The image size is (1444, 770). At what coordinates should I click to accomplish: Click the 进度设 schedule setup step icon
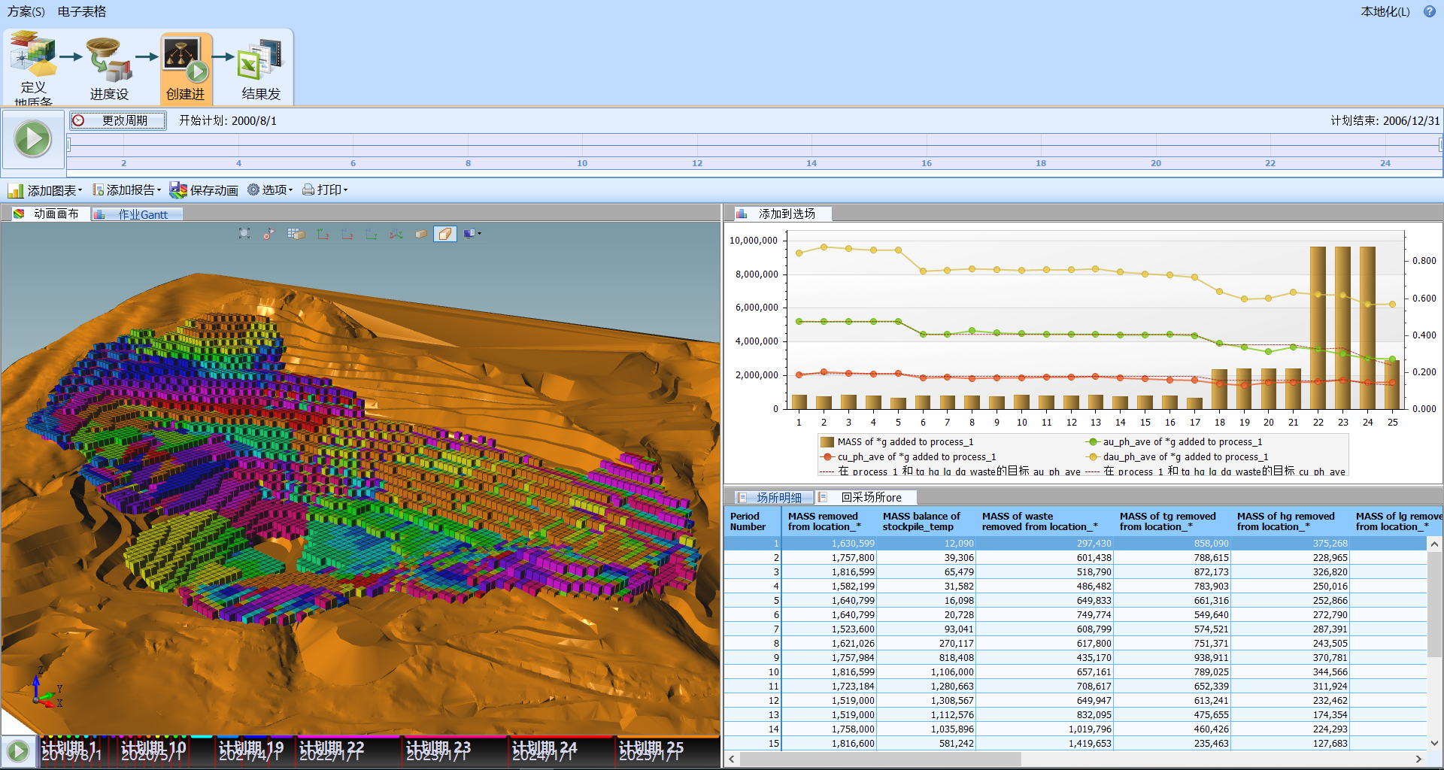tap(109, 60)
